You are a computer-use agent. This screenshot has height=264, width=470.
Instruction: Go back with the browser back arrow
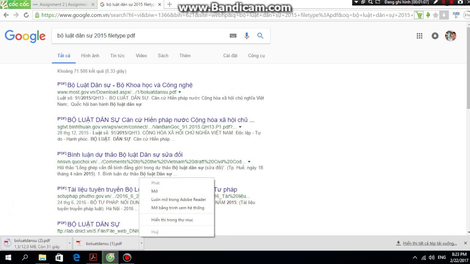tap(6, 15)
